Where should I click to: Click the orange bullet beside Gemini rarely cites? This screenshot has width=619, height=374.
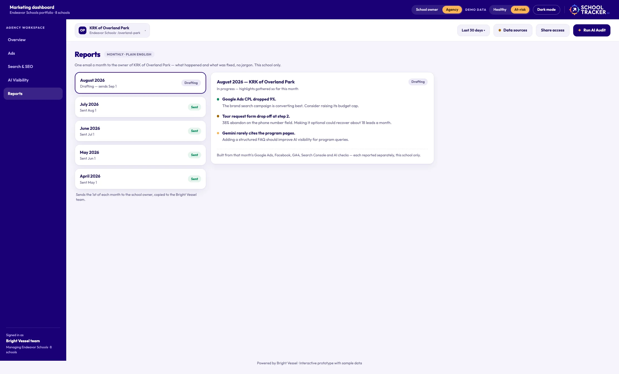tap(218, 133)
